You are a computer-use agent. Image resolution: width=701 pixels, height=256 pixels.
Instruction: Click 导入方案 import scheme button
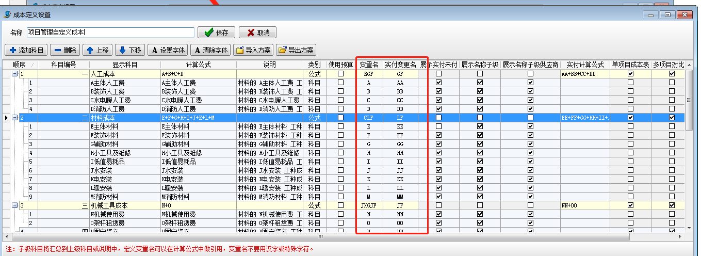point(253,50)
